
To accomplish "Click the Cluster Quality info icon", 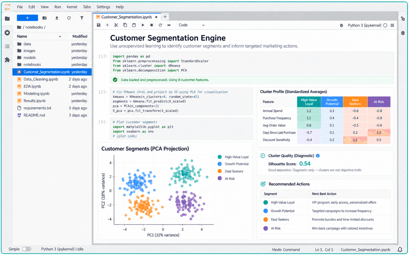I will [318, 156].
